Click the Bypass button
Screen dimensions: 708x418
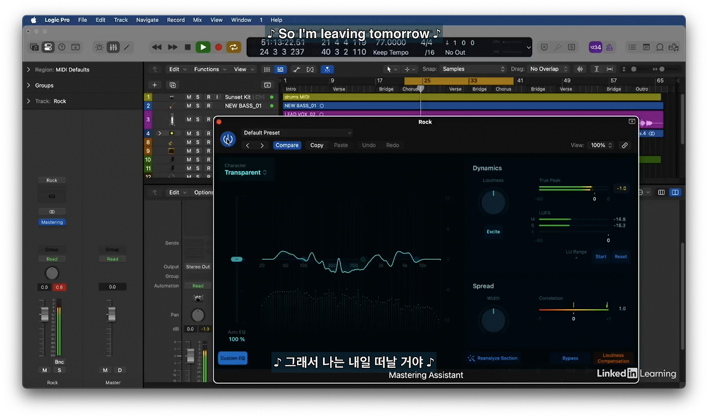click(570, 358)
